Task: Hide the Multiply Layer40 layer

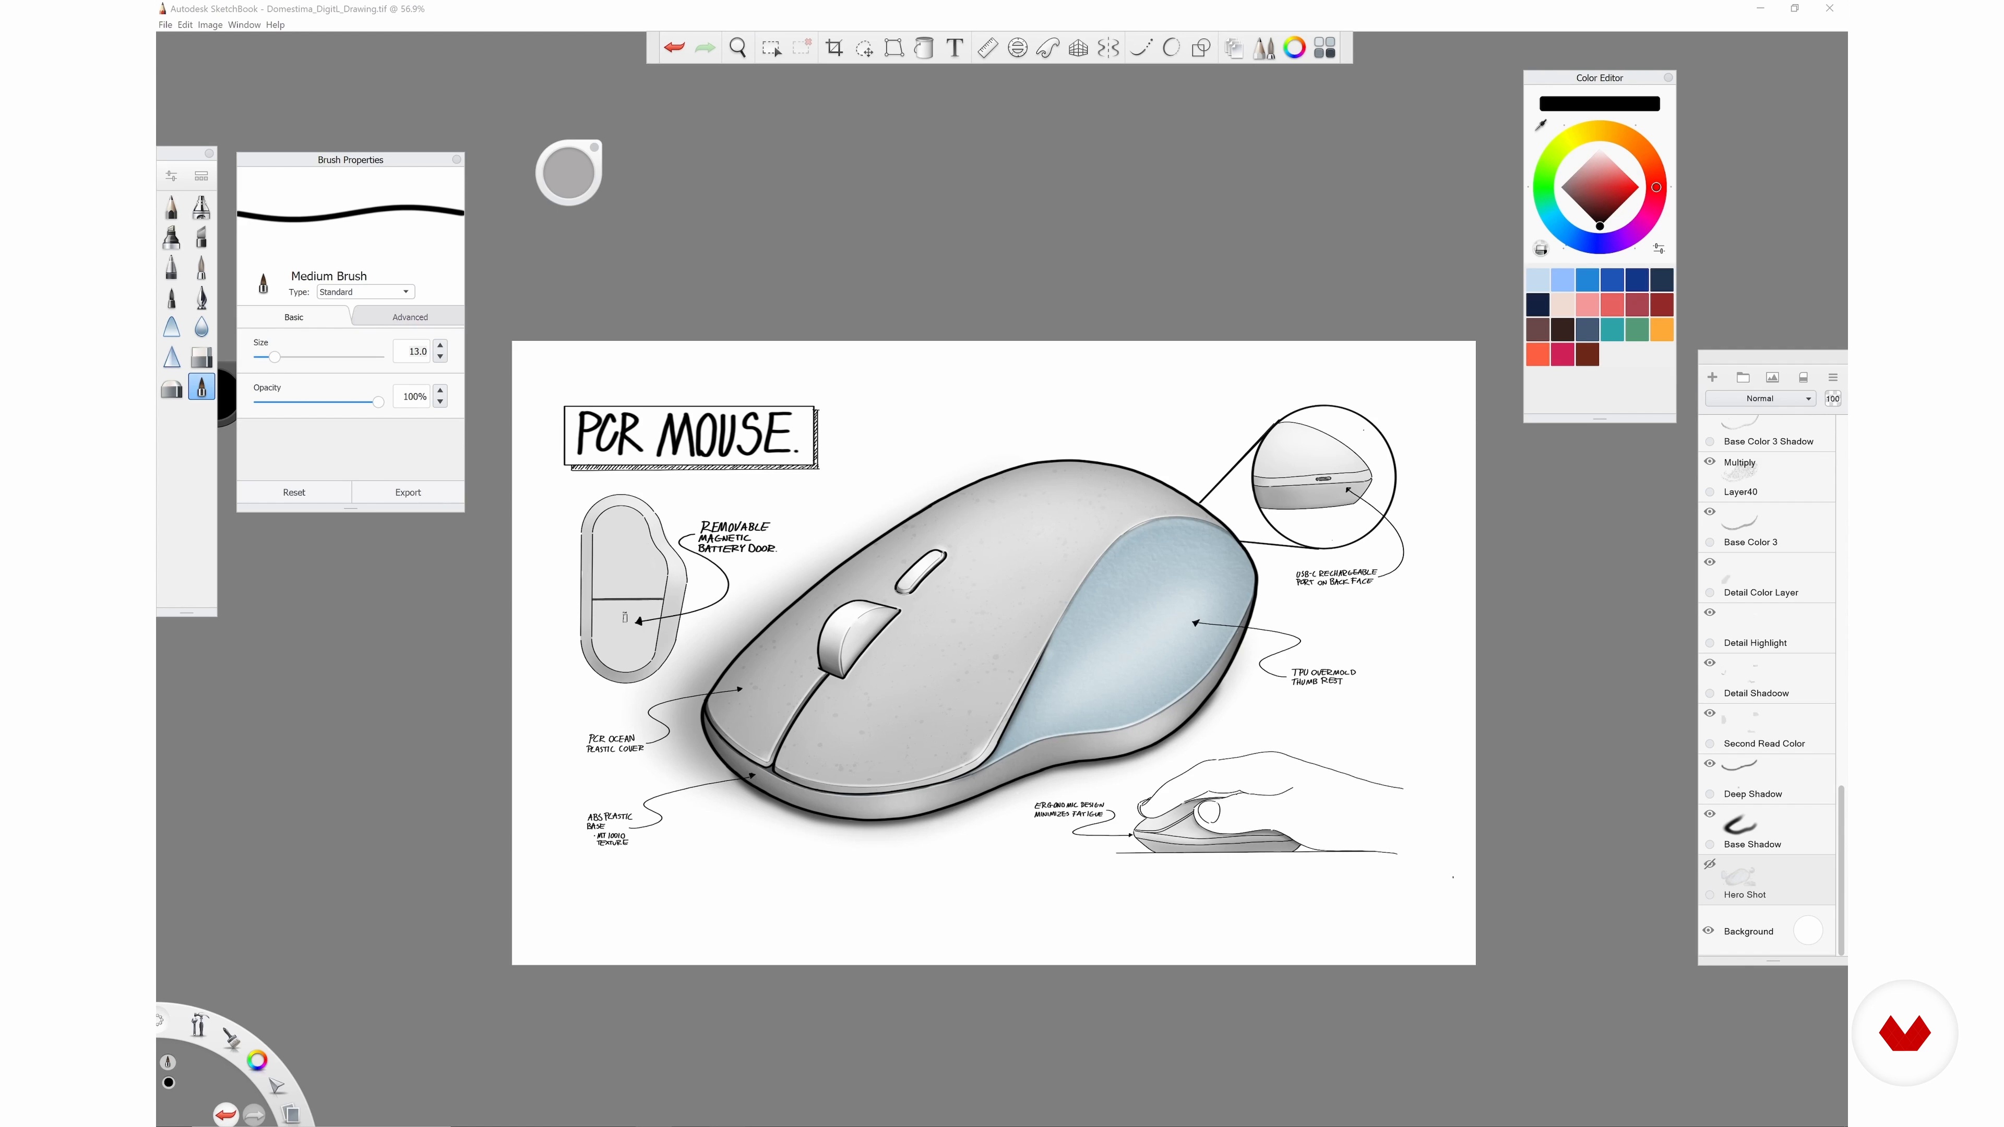Action: tap(1710, 461)
